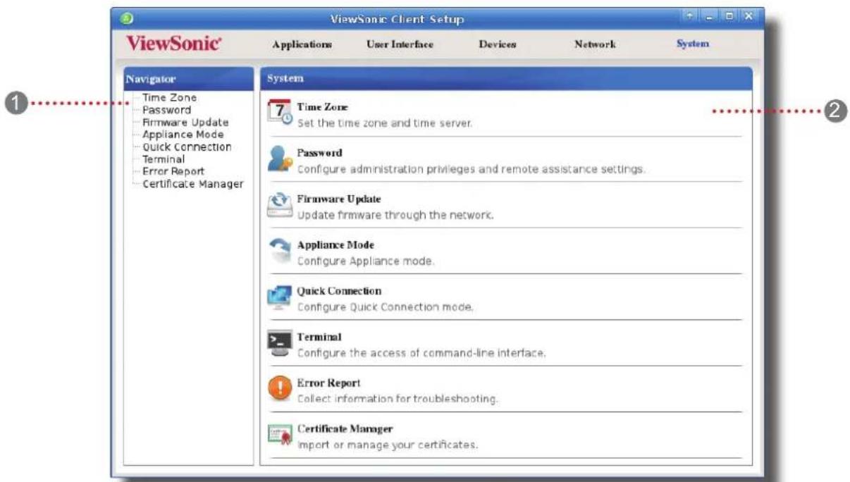
Task: Click 'Set the time zone and time server.' text
Action: (x=384, y=123)
